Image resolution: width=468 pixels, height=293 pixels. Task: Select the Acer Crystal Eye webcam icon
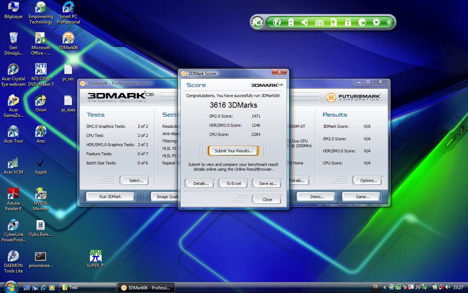[x=14, y=75]
